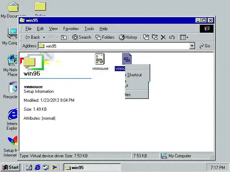The height and width of the screenshot is (172, 230).
Task: Click the Start button
Action: tap(10, 167)
